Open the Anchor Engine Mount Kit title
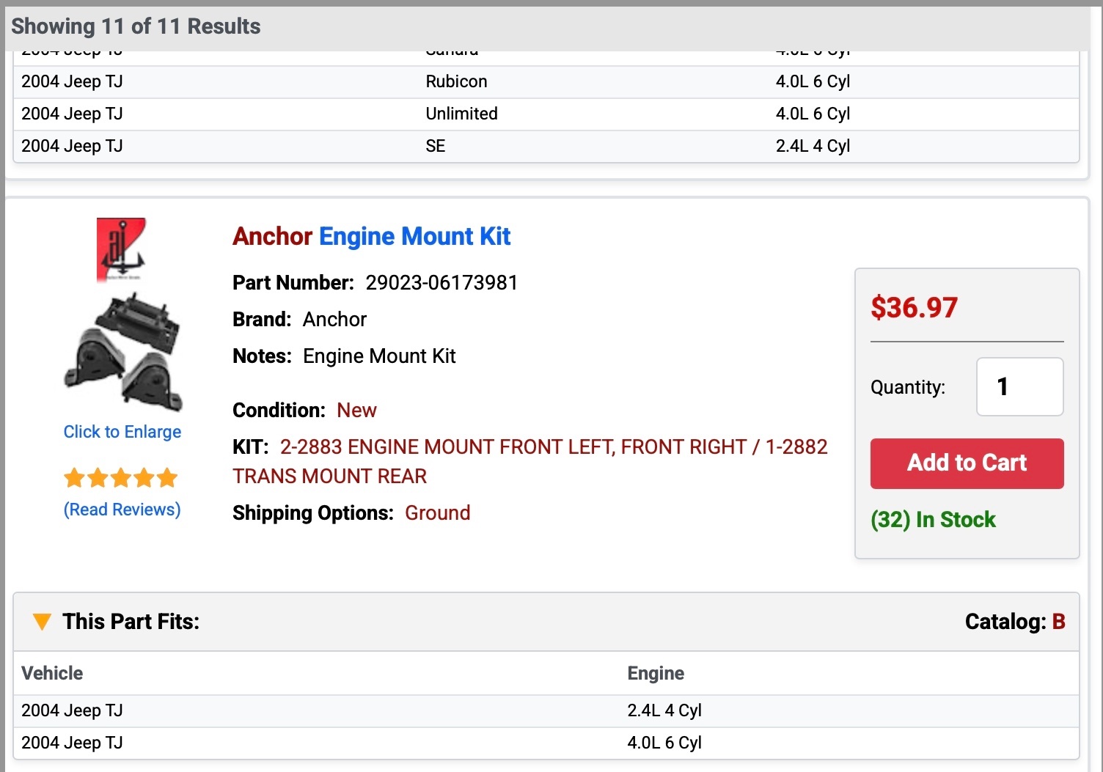Screen dimensions: 1103x772 [x=371, y=236]
